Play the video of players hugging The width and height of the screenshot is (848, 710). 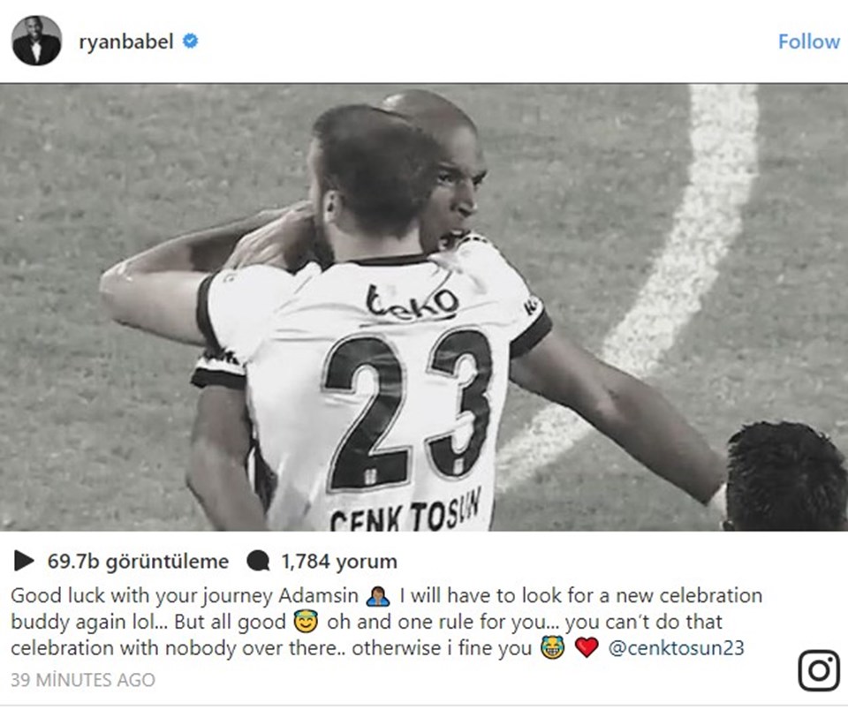[x=424, y=307]
